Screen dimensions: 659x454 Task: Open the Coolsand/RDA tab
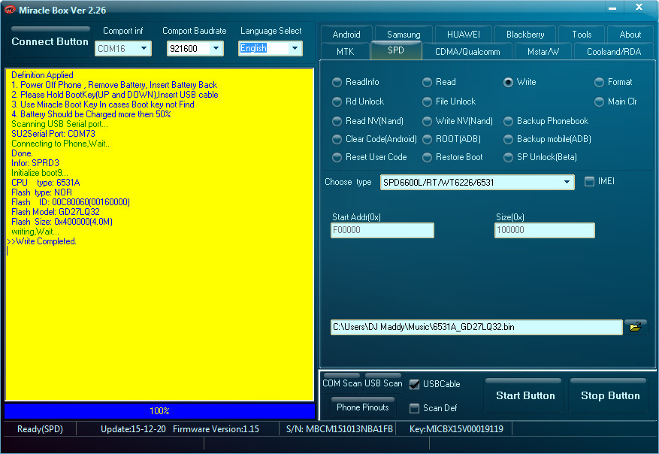614,52
